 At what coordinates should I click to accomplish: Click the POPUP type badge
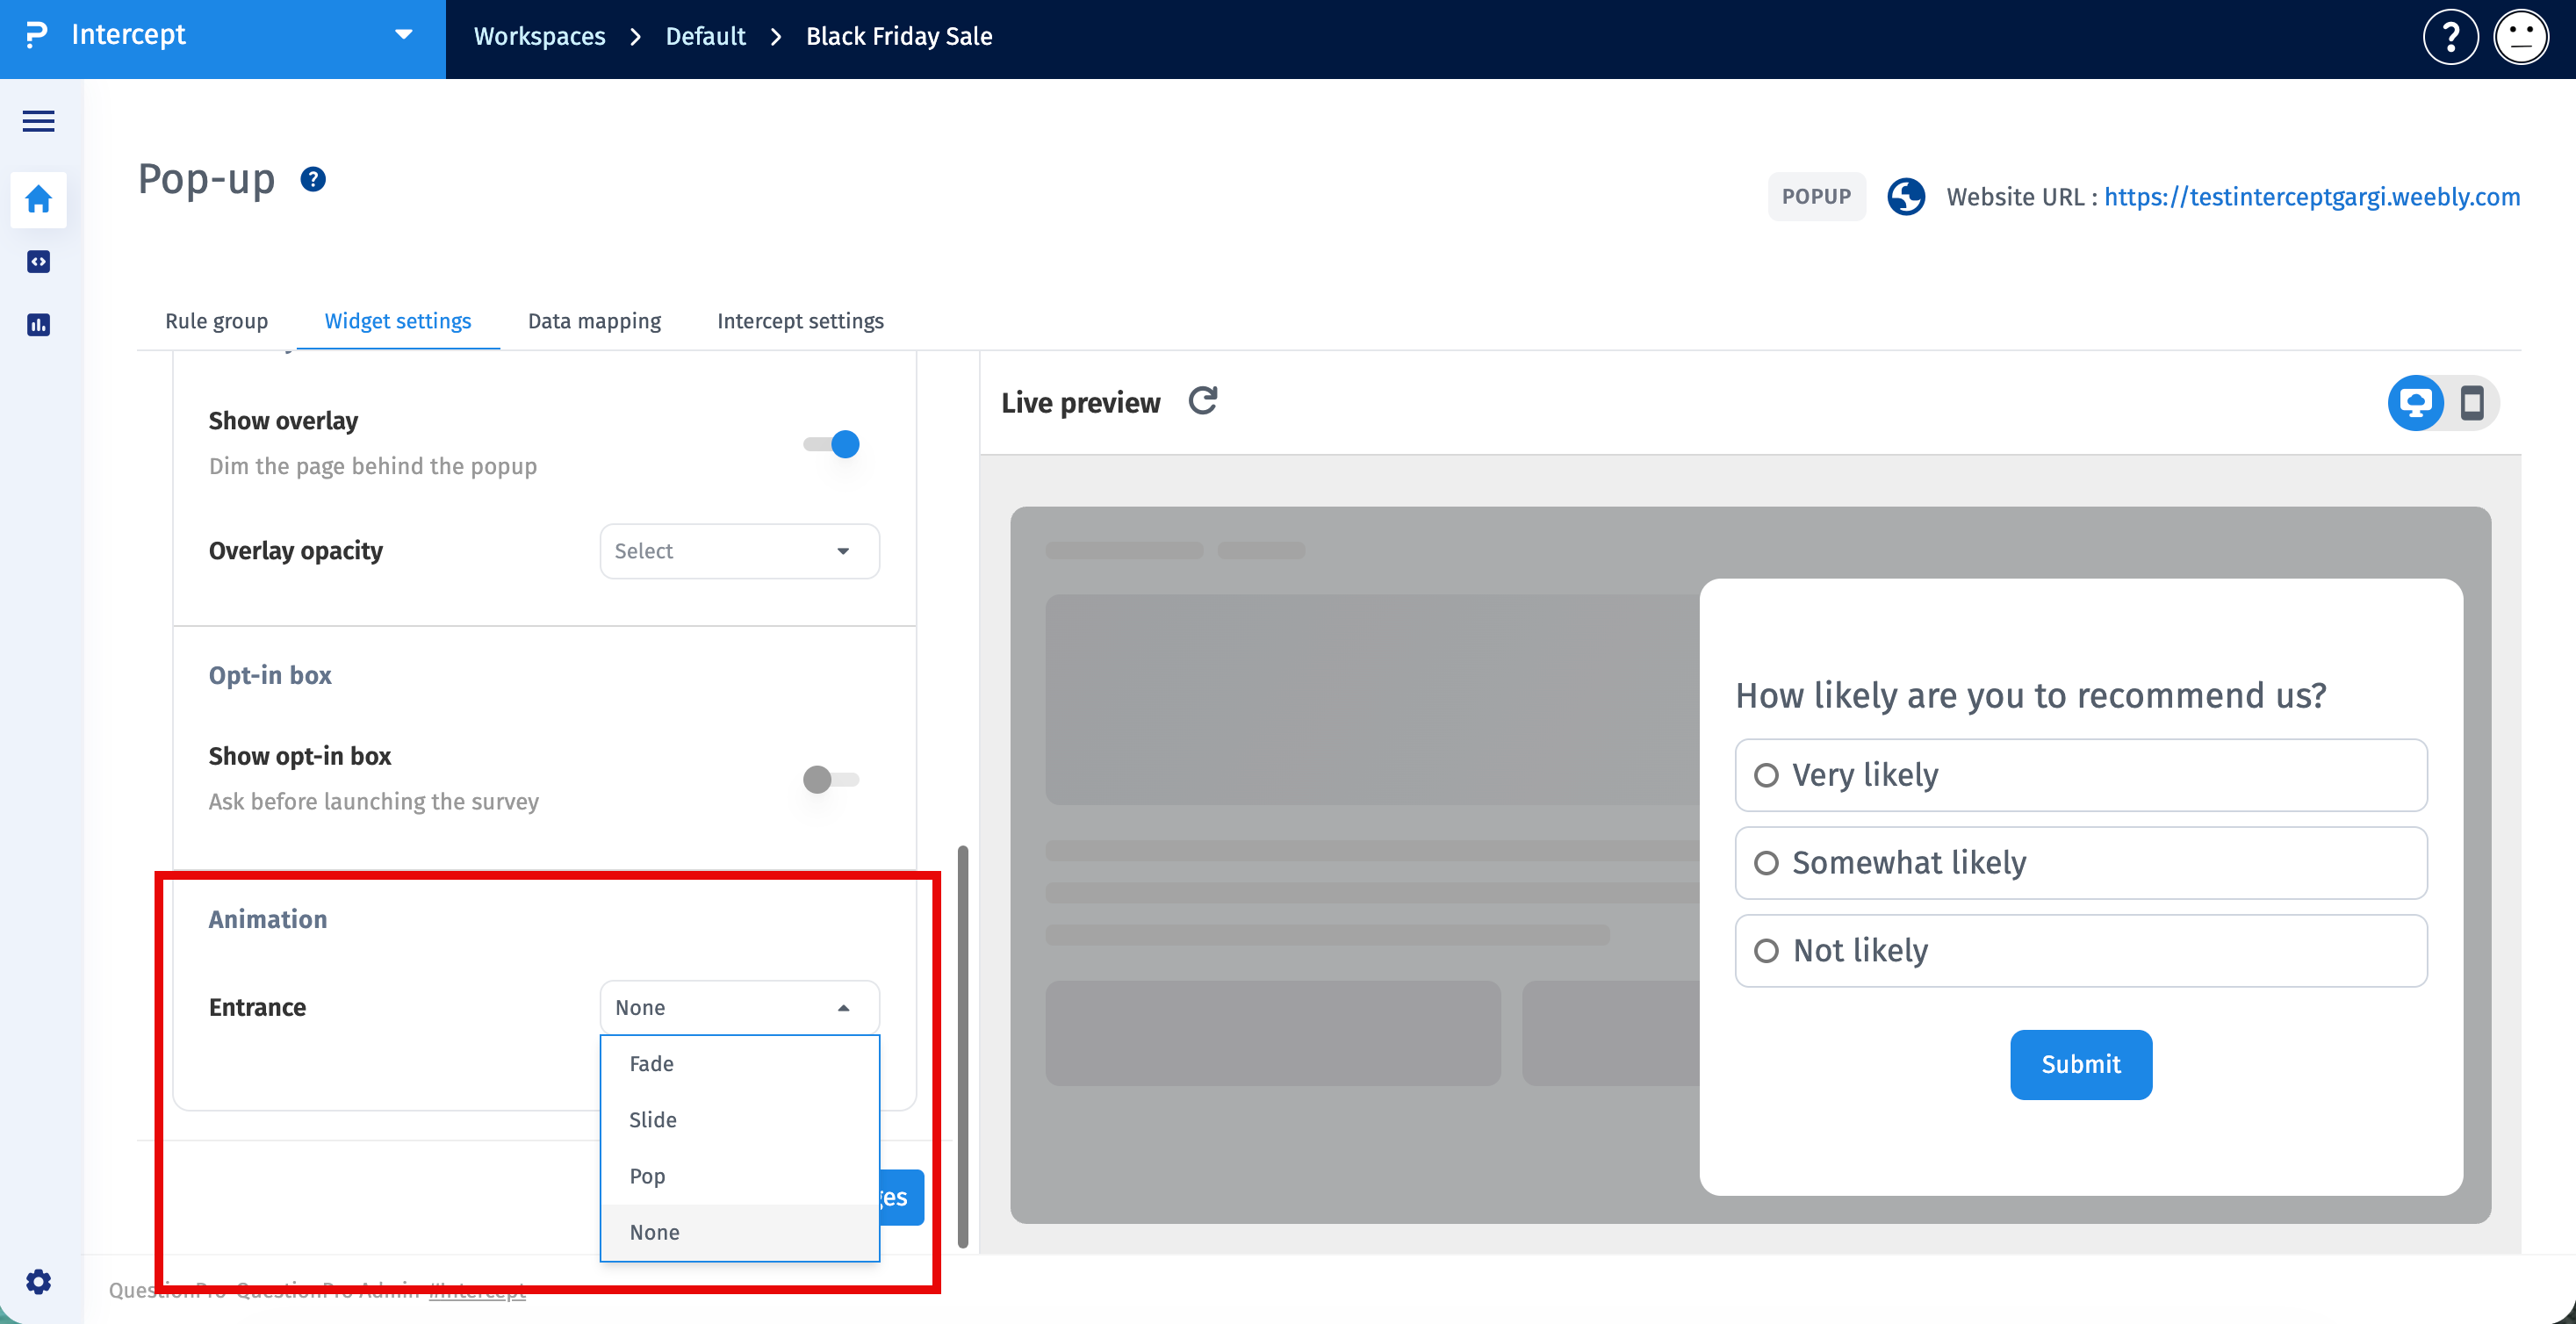pos(1816,197)
